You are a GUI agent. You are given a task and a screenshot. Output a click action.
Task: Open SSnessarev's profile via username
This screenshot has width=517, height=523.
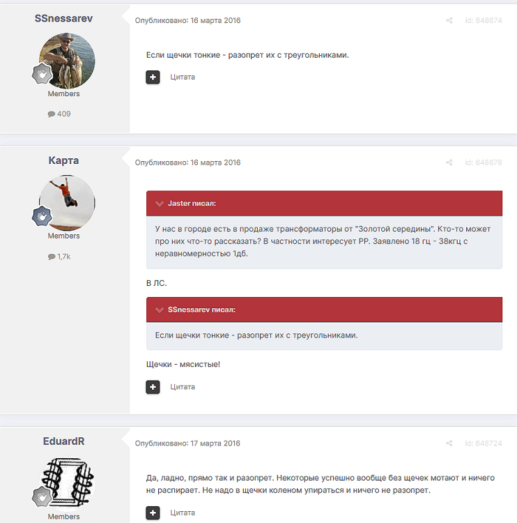(63, 18)
